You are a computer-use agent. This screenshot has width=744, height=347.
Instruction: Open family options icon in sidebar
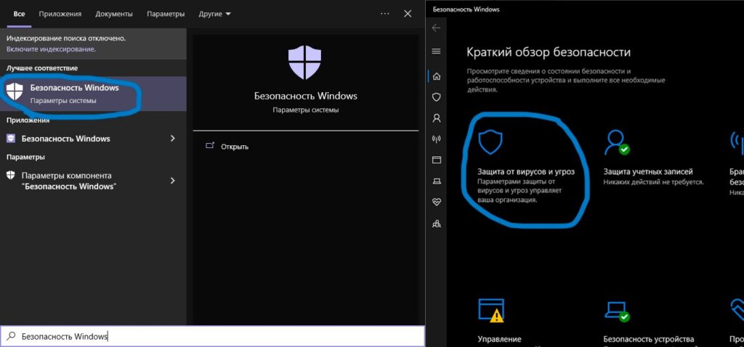tap(437, 224)
